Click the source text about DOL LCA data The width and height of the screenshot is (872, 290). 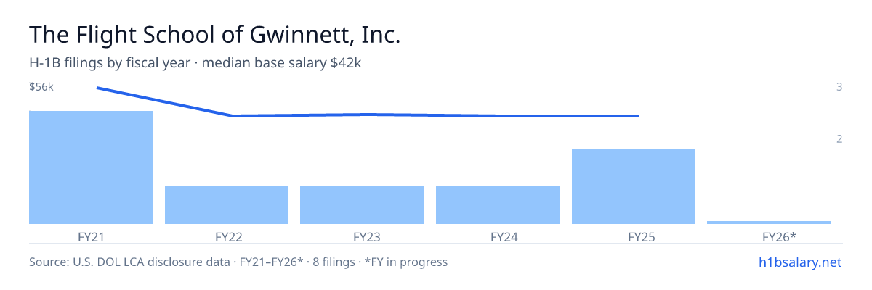click(x=238, y=262)
